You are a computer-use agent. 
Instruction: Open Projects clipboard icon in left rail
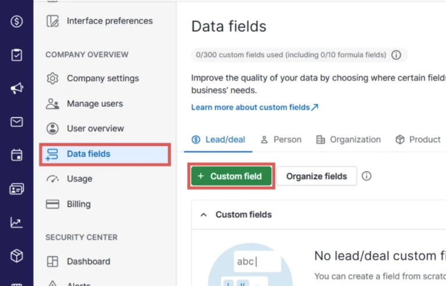click(x=16, y=55)
